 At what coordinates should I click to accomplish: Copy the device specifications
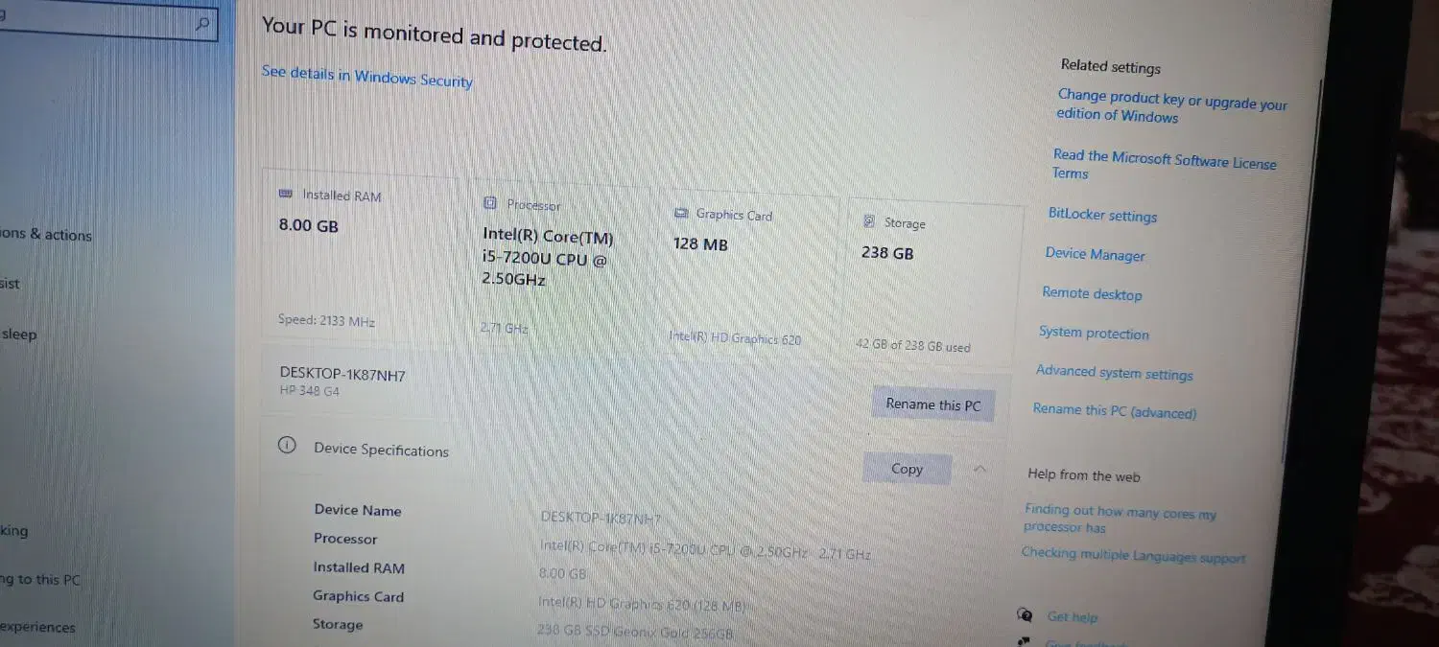click(x=908, y=469)
